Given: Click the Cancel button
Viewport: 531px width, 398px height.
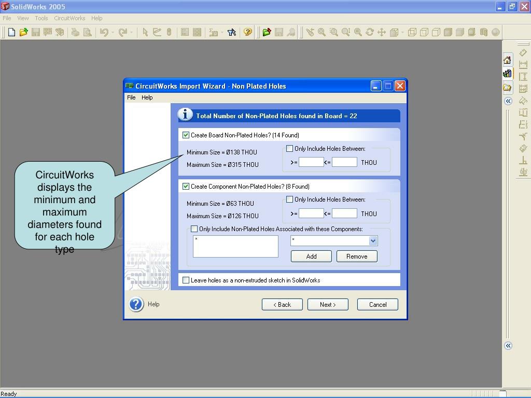Looking at the screenshot, I should (378, 305).
